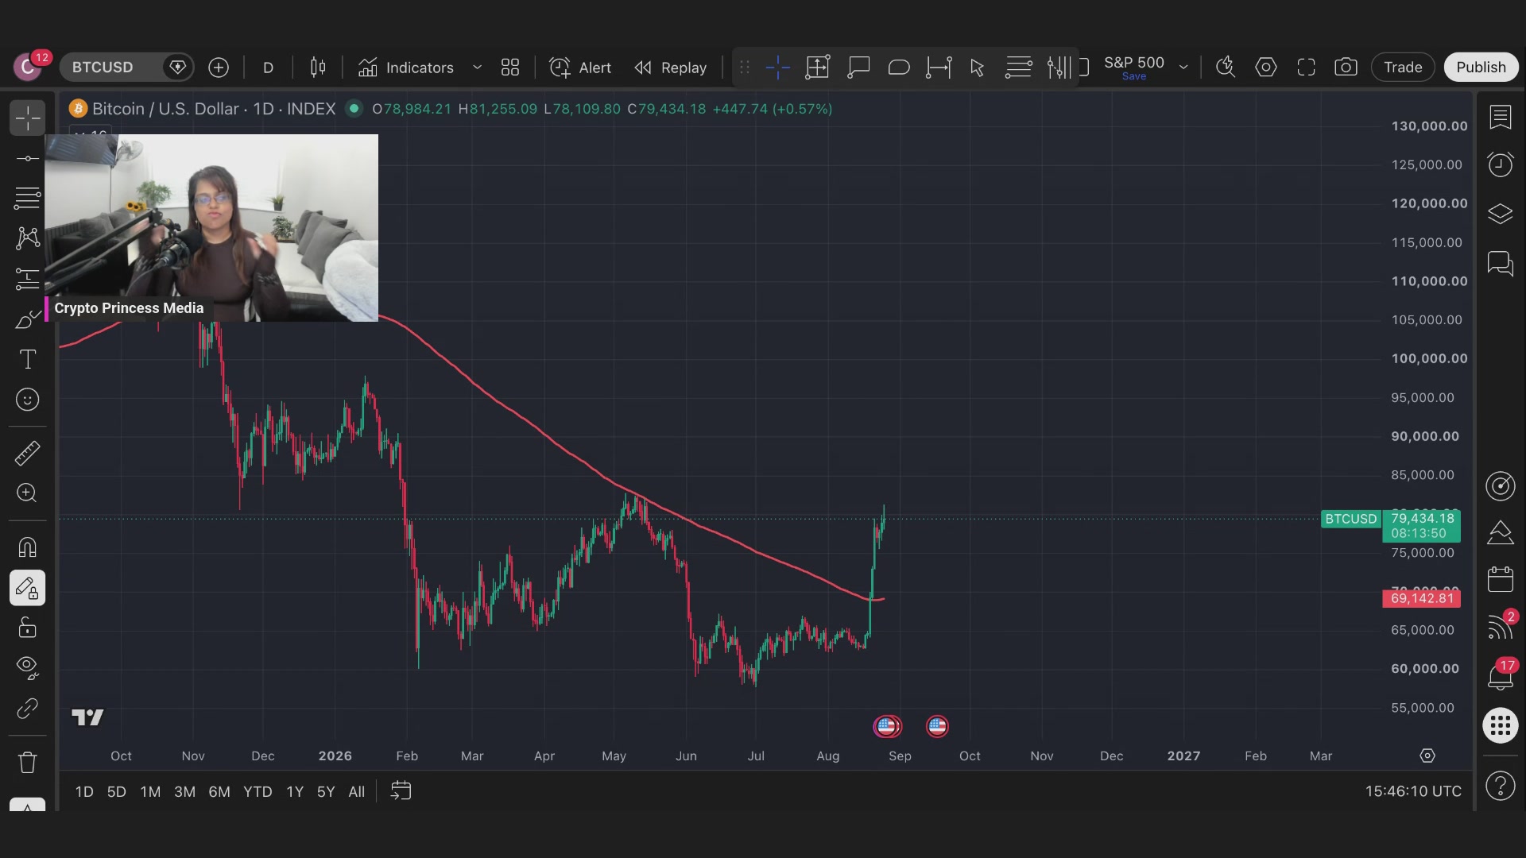Activate the zoom in tool

pyautogui.click(x=28, y=493)
